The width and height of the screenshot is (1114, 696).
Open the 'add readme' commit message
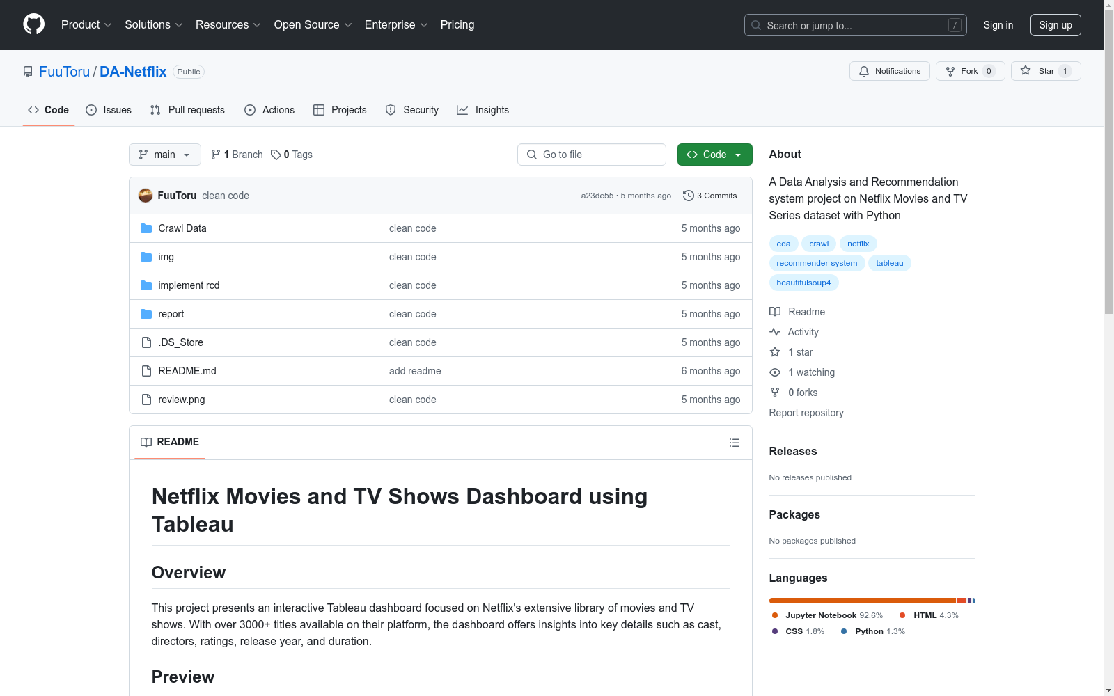tap(415, 371)
